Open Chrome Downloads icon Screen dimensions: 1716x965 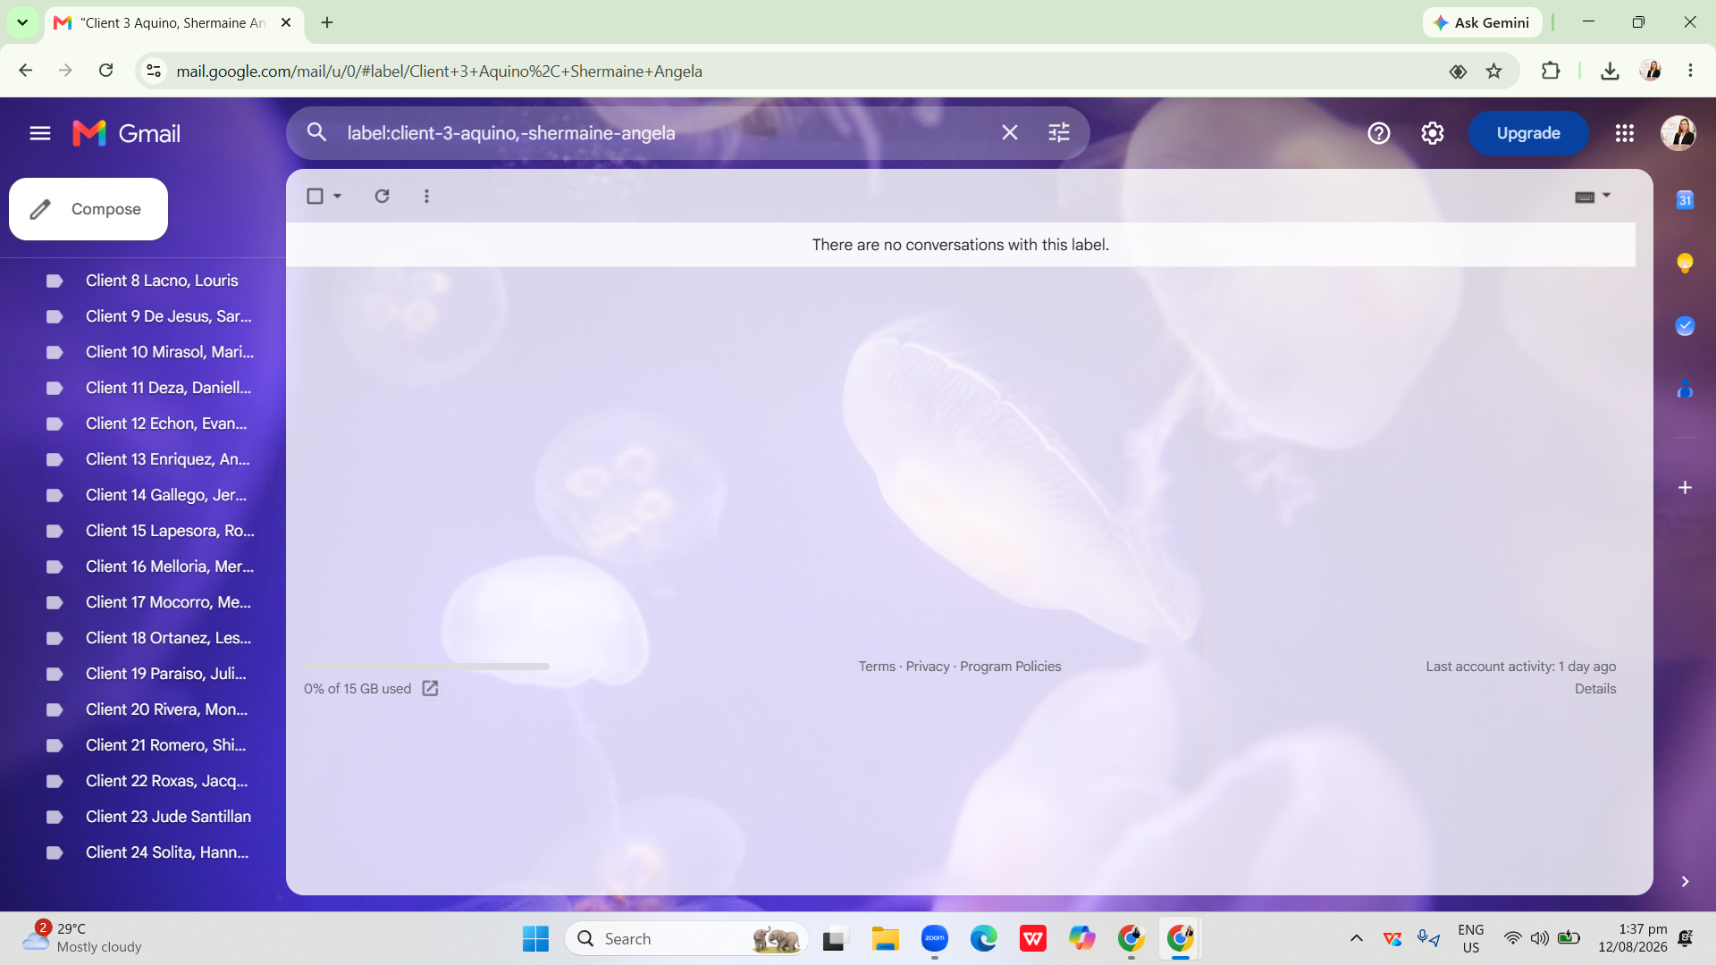coord(1610,71)
